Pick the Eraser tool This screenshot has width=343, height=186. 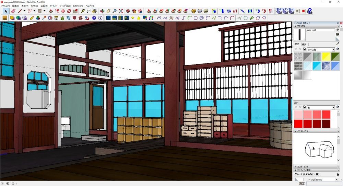(13, 11)
